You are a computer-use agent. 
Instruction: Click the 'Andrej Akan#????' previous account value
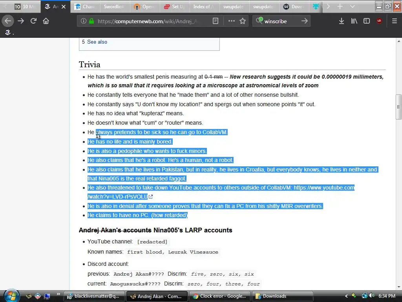[x=139, y=274]
